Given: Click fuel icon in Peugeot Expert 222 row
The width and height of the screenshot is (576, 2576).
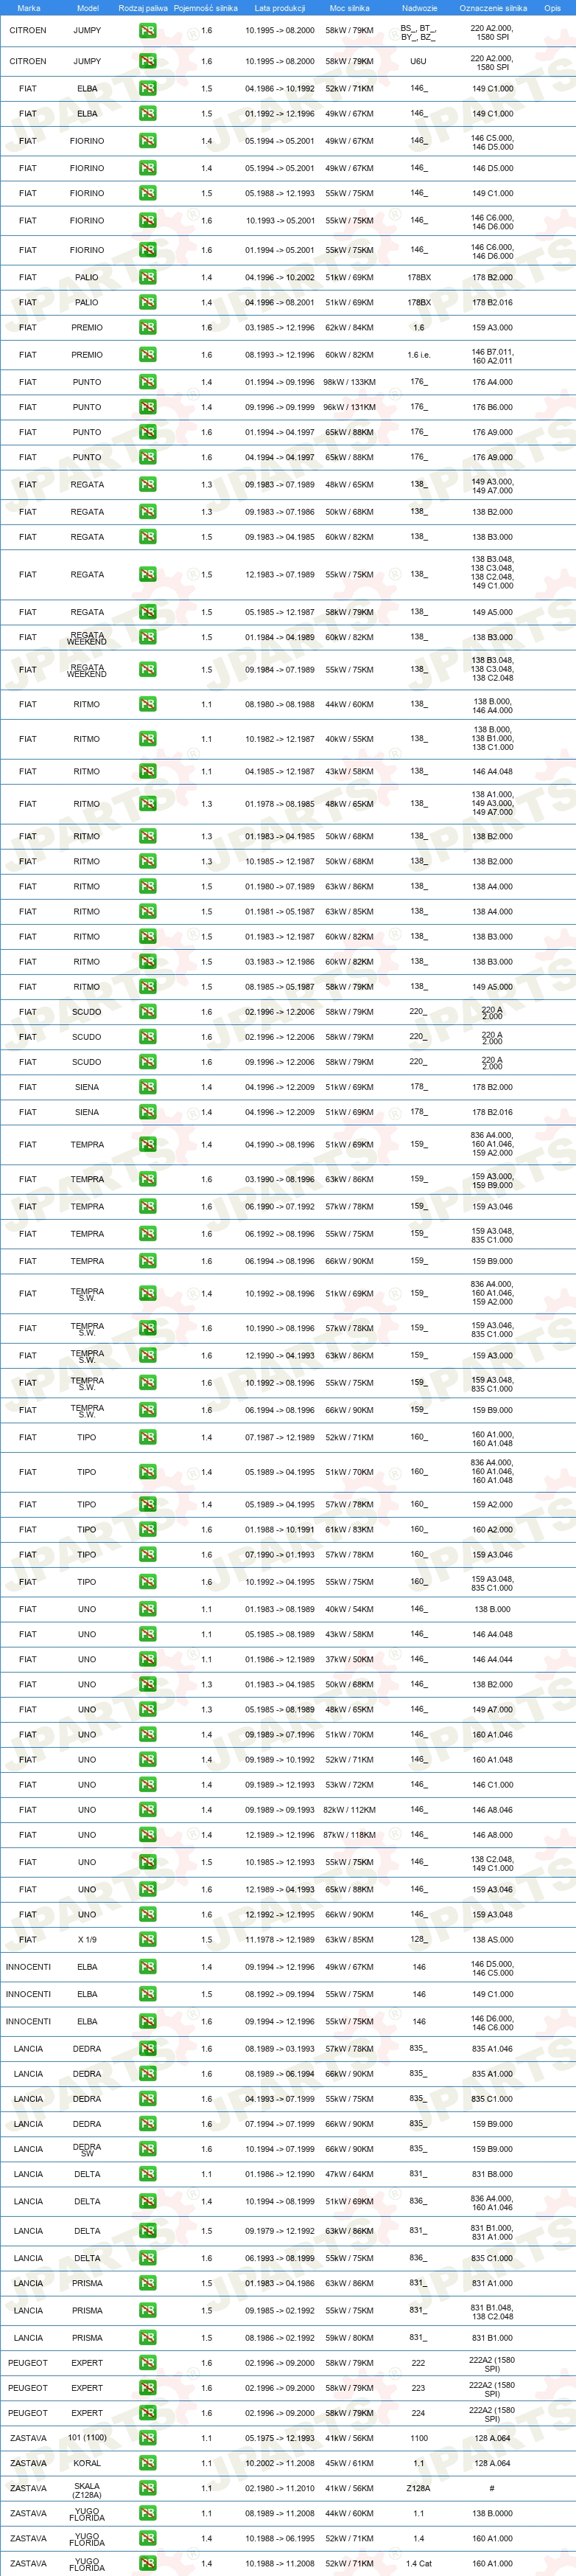Looking at the screenshot, I should click(148, 2363).
